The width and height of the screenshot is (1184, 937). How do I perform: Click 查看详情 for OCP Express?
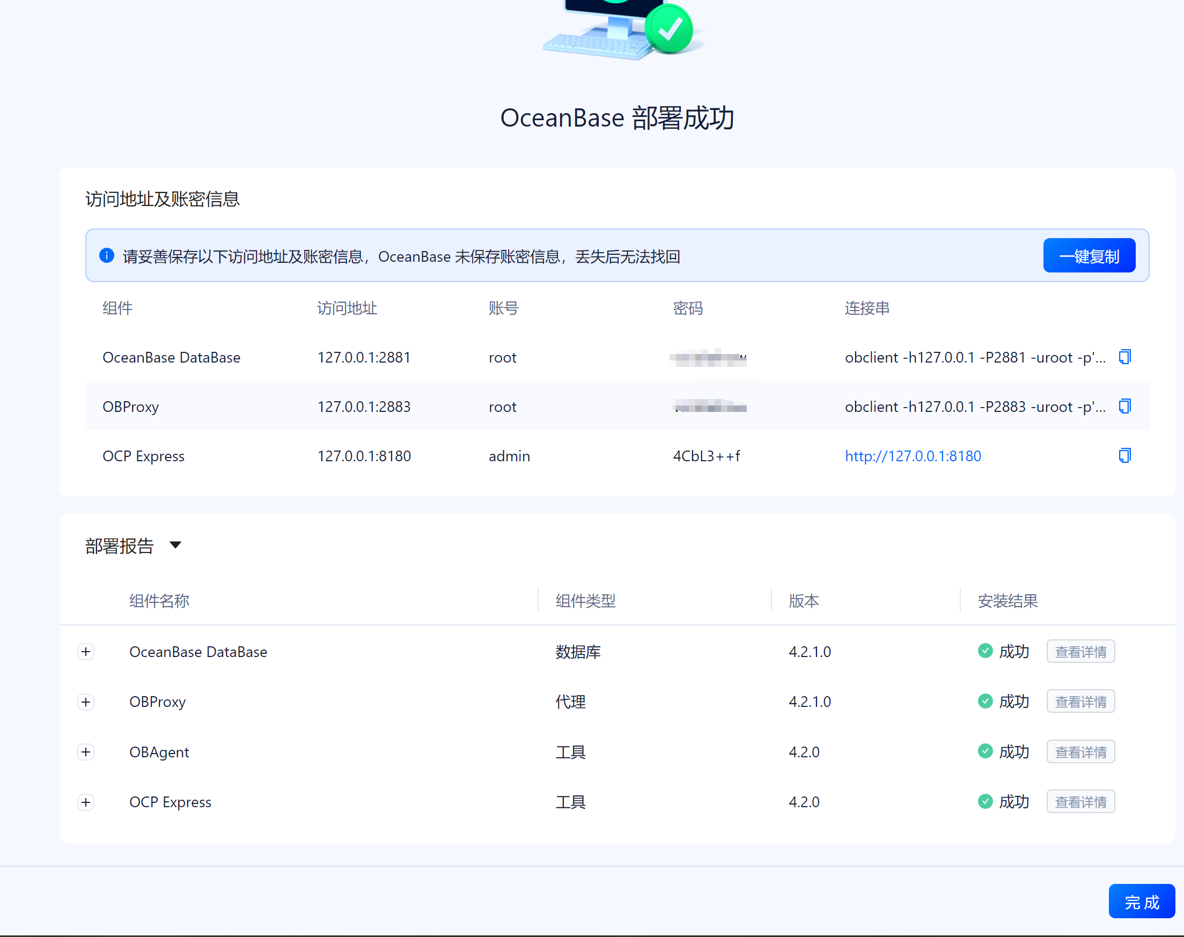[x=1080, y=802]
